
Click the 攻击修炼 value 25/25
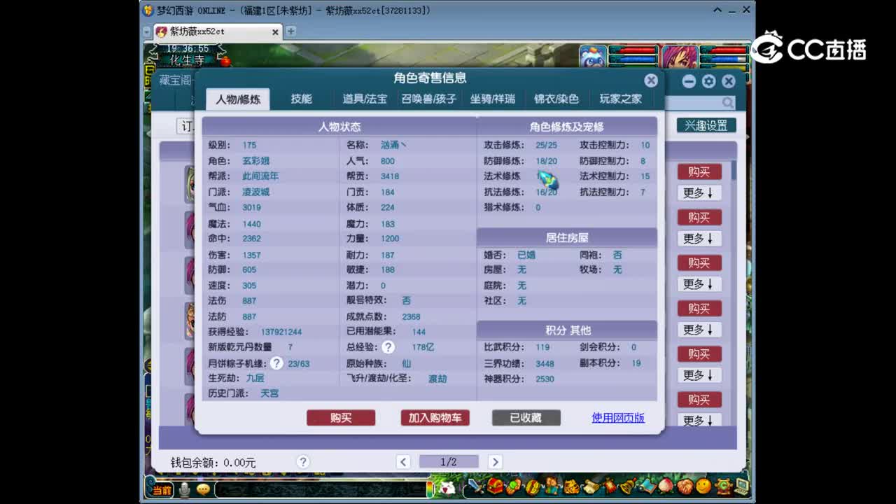(547, 146)
